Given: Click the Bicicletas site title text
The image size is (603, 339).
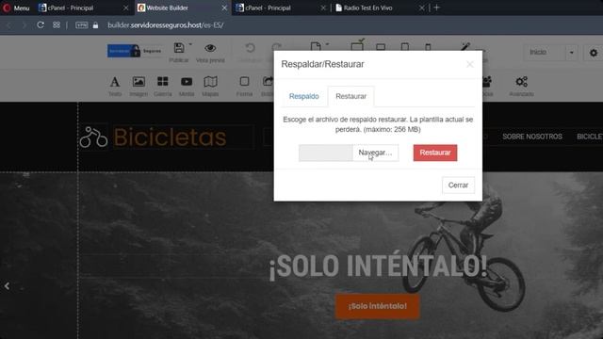Looking at the screenshot, I should (170, 137).
